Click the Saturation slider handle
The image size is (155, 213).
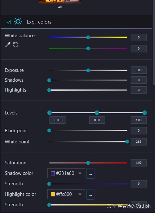coord(88,163)
